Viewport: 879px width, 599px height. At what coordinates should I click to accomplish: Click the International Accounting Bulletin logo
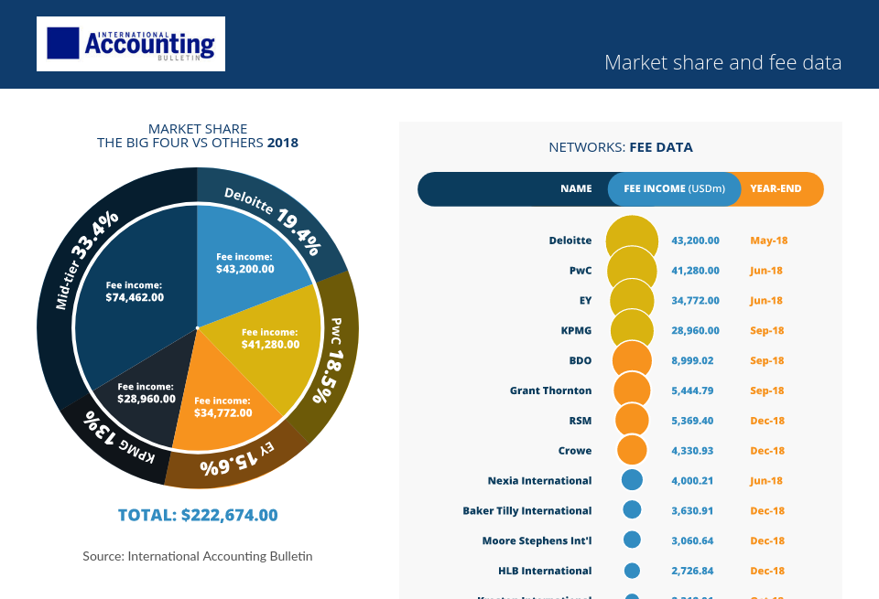point(130,43)
